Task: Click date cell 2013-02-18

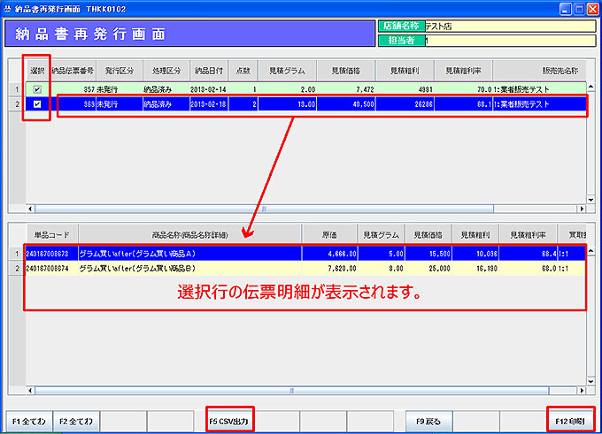Action: click(209, 104)
